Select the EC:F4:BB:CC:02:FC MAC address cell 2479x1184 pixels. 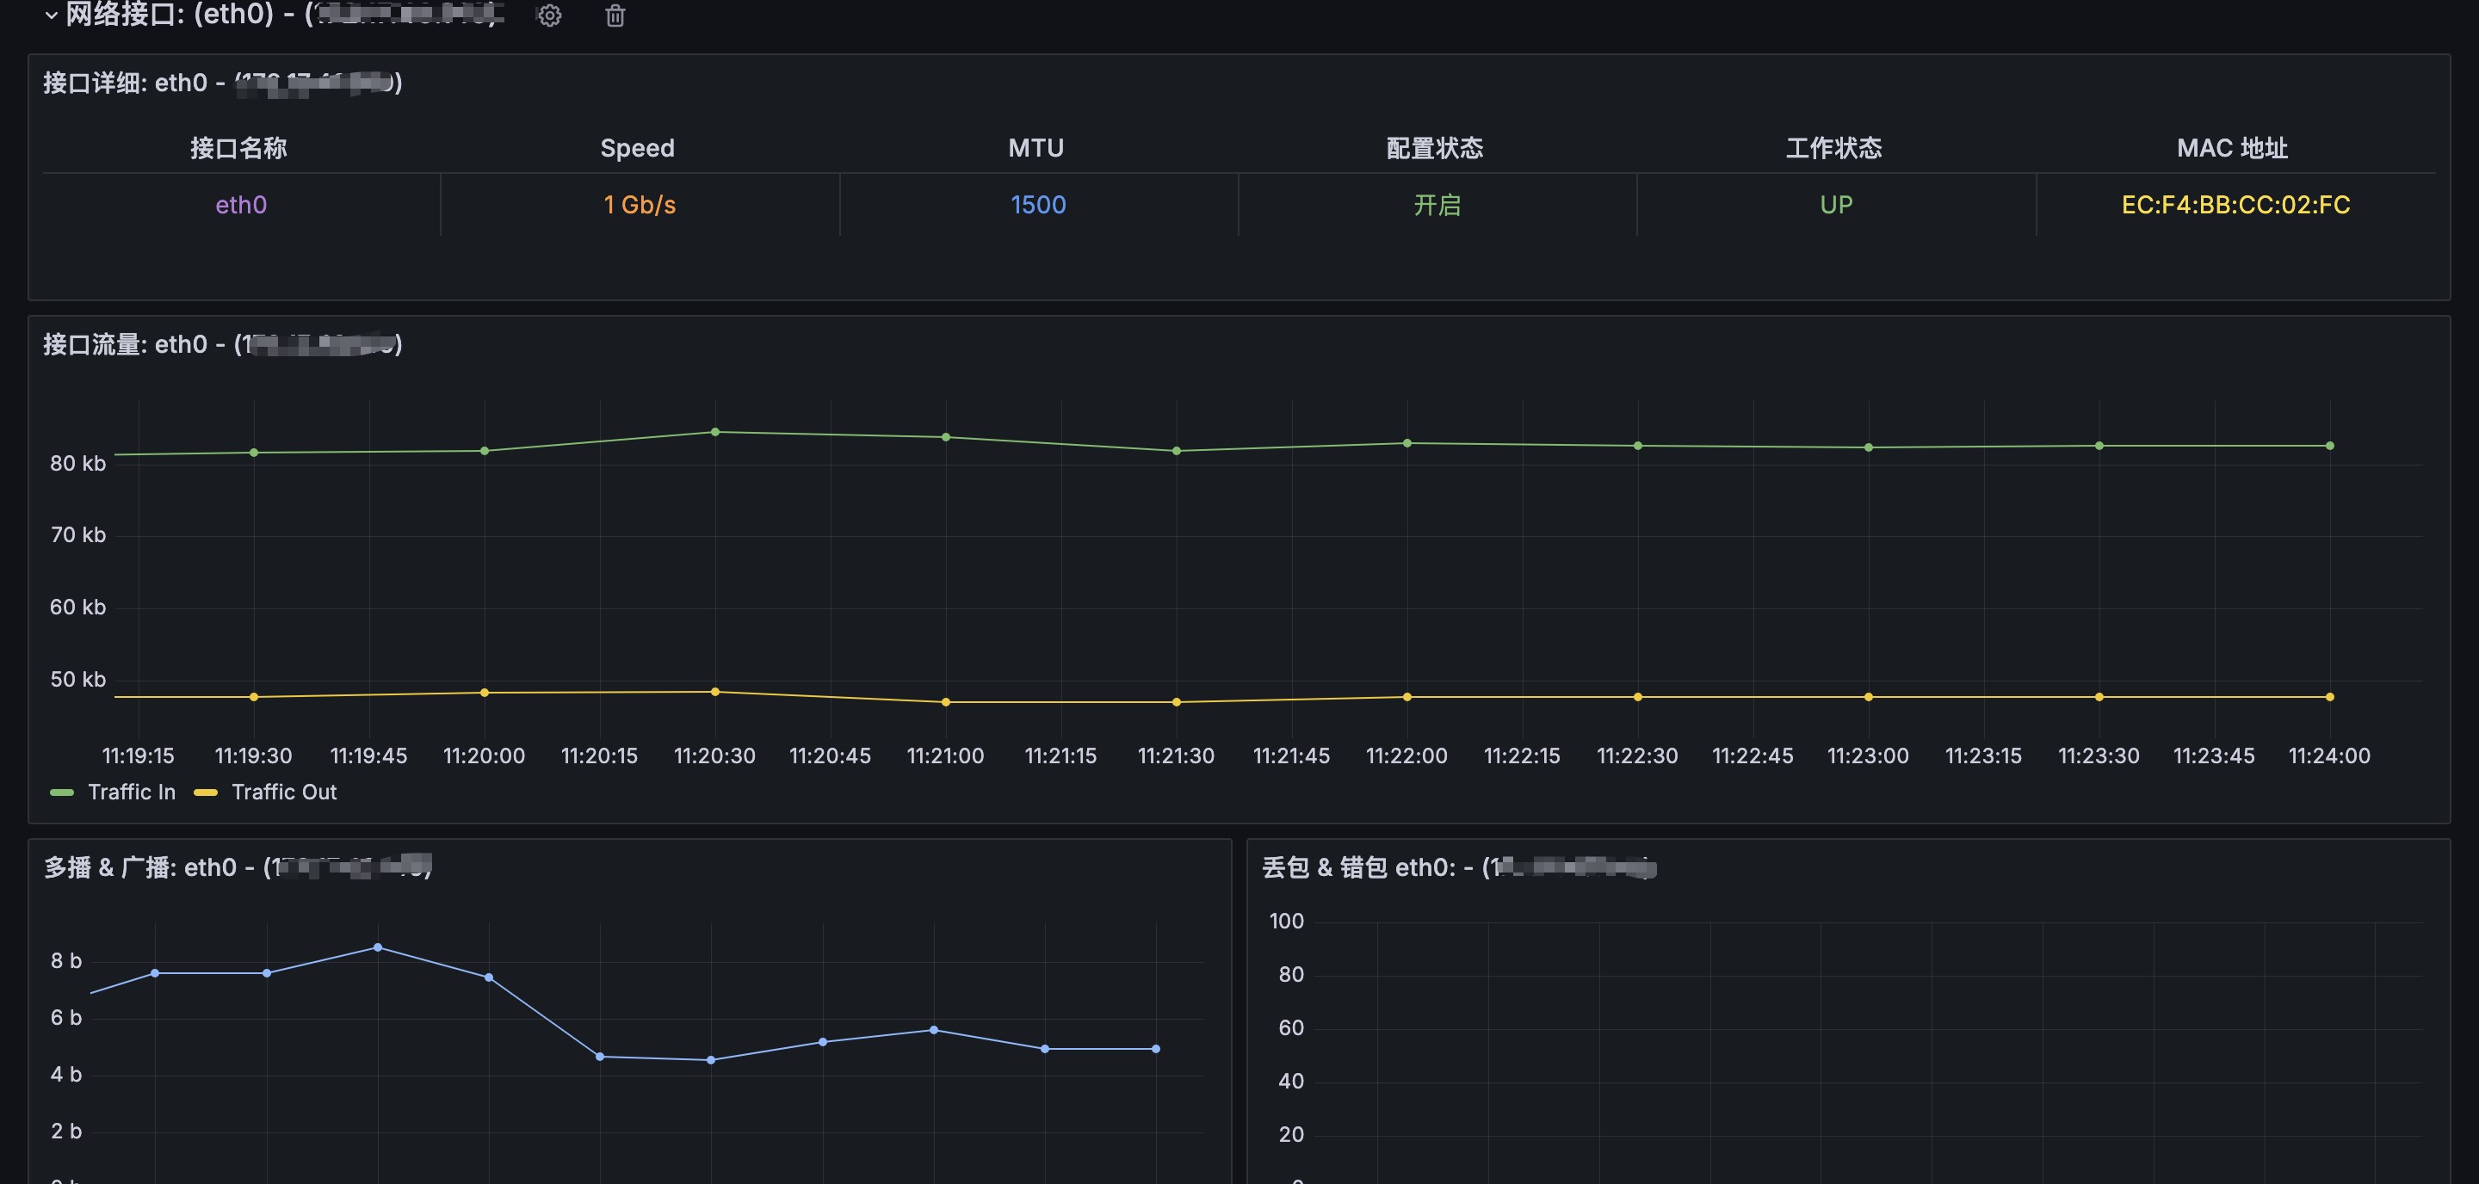[2235, 205]
